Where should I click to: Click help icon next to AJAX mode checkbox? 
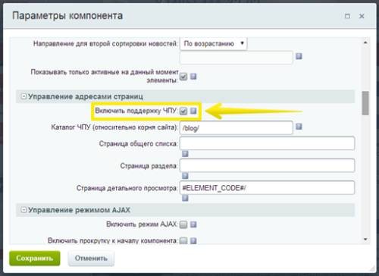pyautogui.click(x=193, y=224)
